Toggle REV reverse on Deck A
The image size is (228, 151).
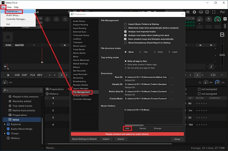[40, 75]
